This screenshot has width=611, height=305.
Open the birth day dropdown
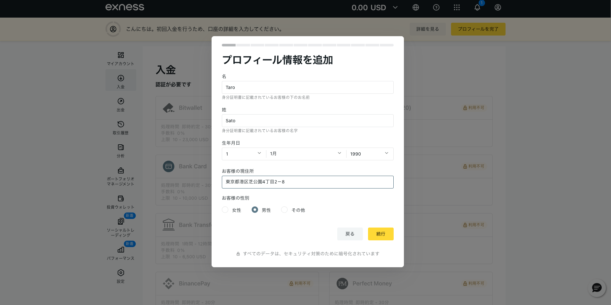tap(244, 154)
